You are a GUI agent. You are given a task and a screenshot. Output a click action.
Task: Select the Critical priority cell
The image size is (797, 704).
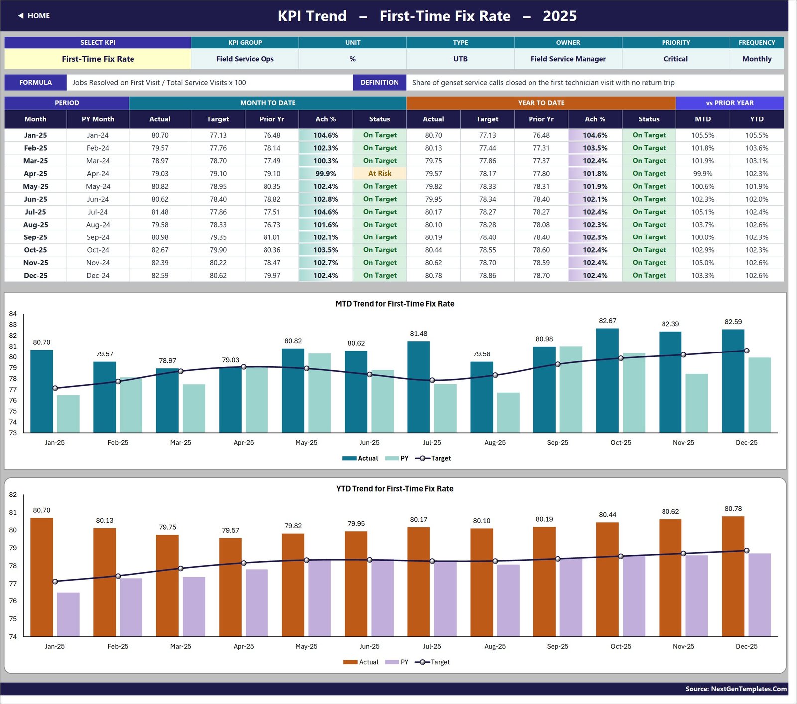click(x=675, y=59)
